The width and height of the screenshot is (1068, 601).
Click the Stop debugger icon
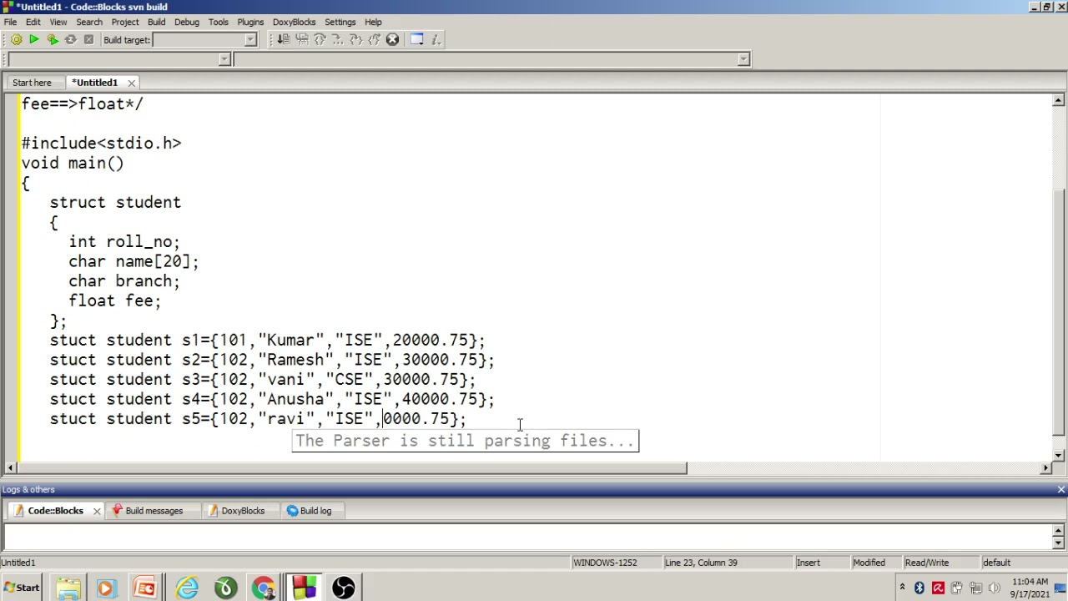coord(392,39)
